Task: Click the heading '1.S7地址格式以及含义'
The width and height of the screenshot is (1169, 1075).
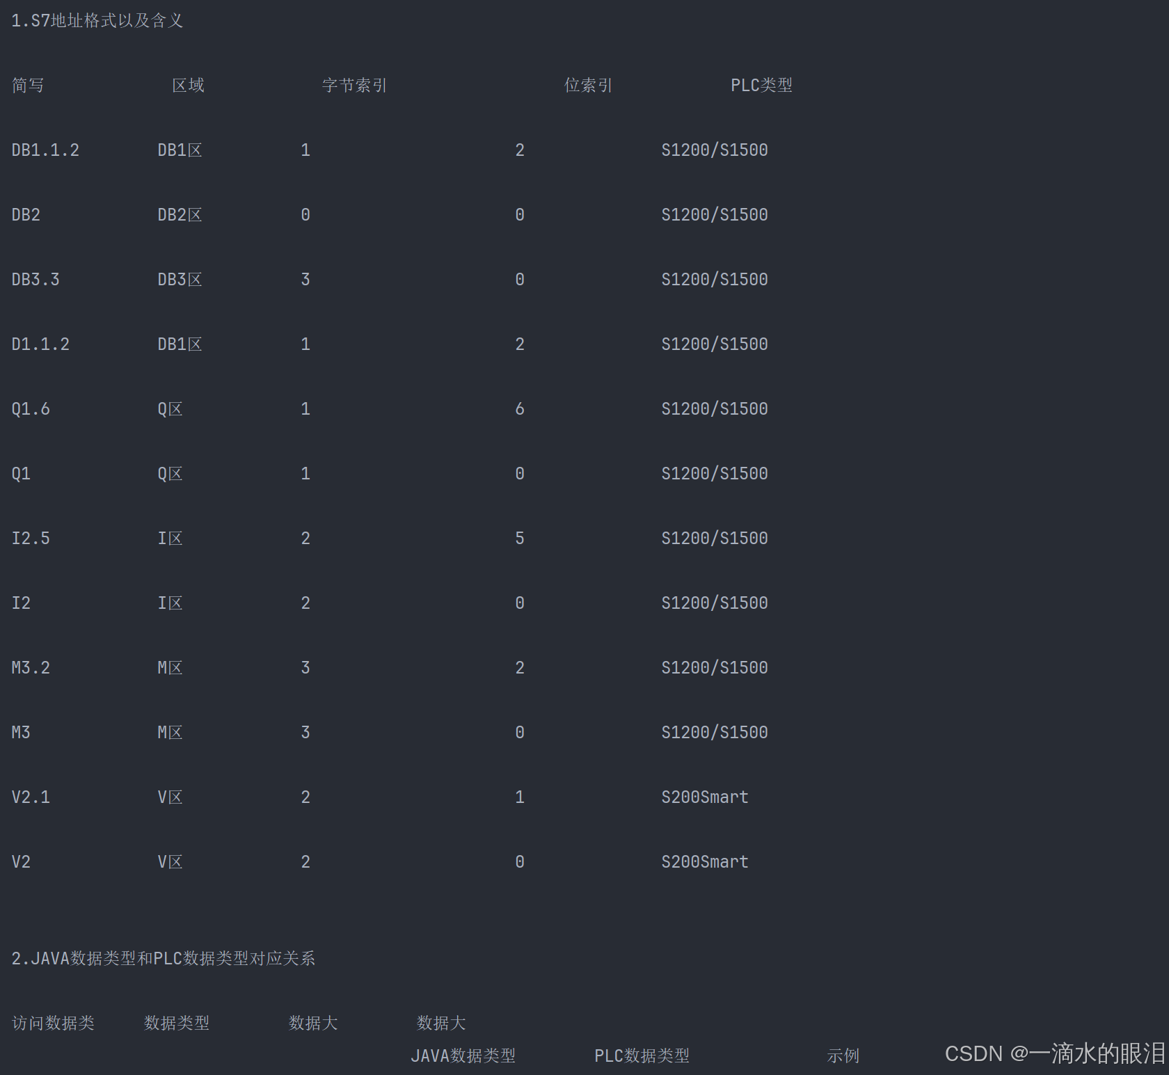Action: click(97, 21)
